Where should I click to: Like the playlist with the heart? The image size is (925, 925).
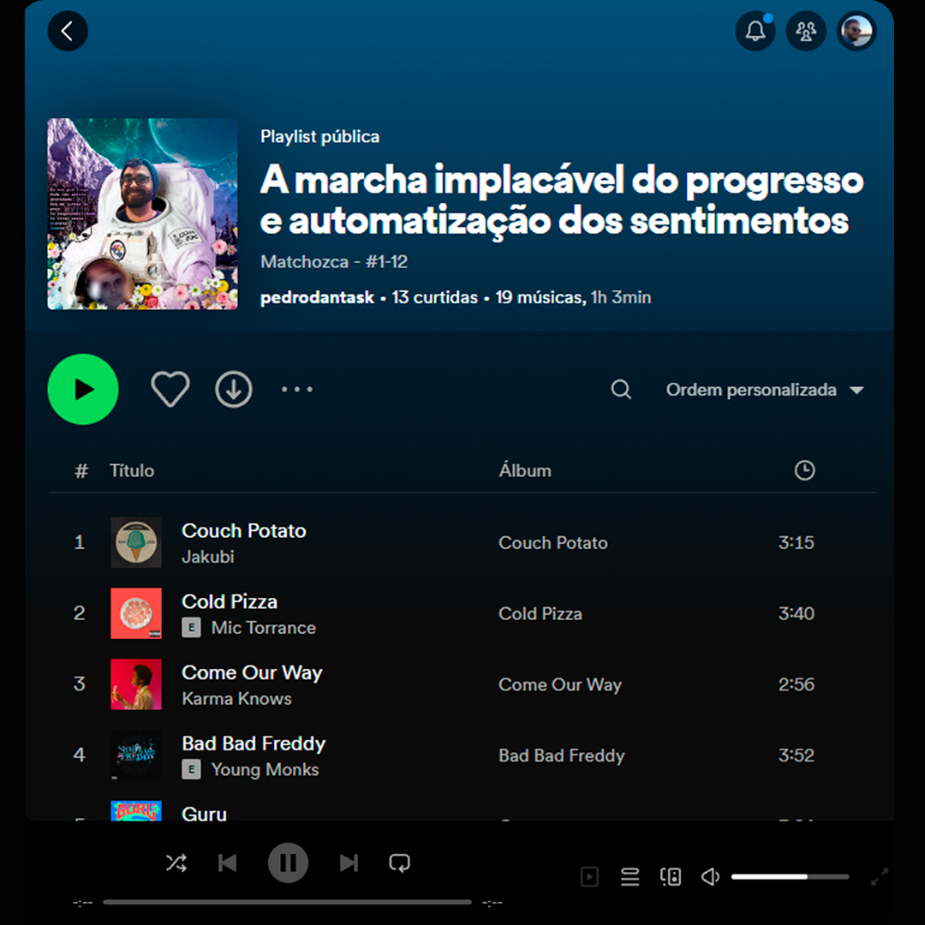coord(170,390)
